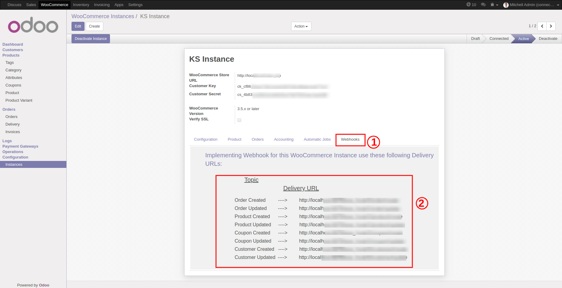
Task: Switch to the Configuration tab
Action: click(206, 139)
